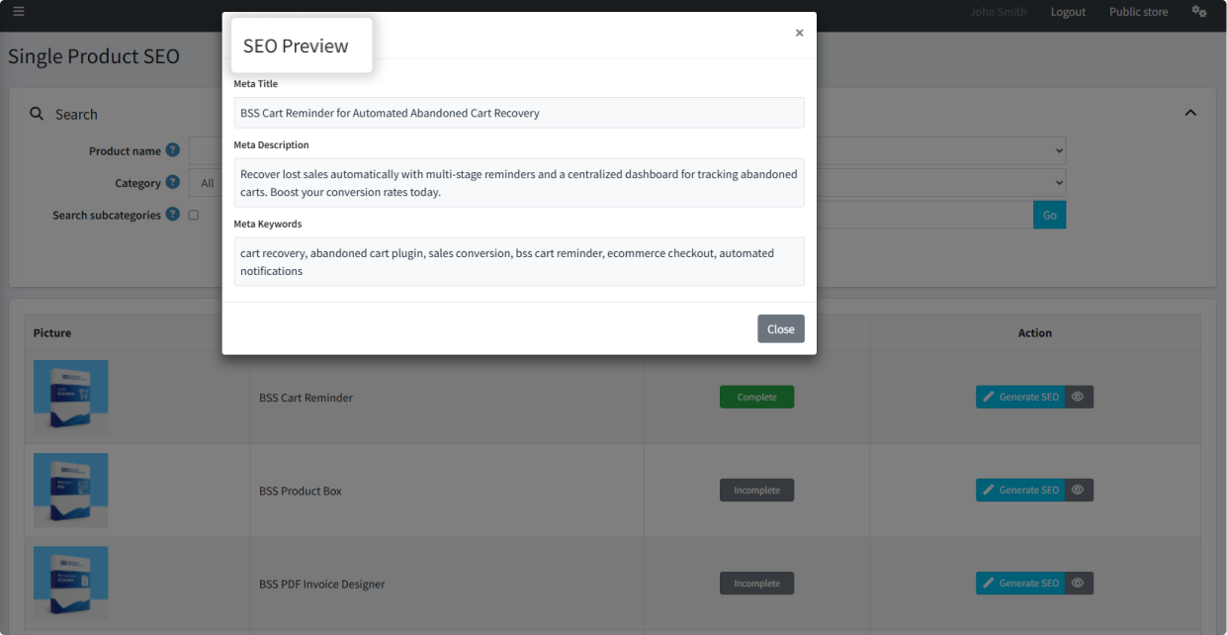The width and height of the screenshot is (1227, 635).
Task: Preview SEO with eye icon for BSS Product Box
Action: [x=1079, y=490]
